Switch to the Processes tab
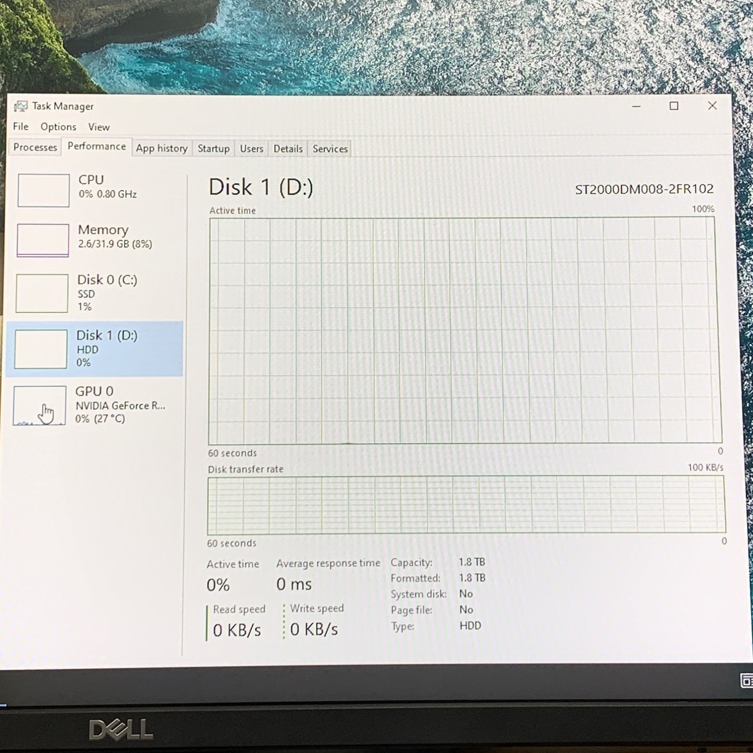 (x=35, y=147)
